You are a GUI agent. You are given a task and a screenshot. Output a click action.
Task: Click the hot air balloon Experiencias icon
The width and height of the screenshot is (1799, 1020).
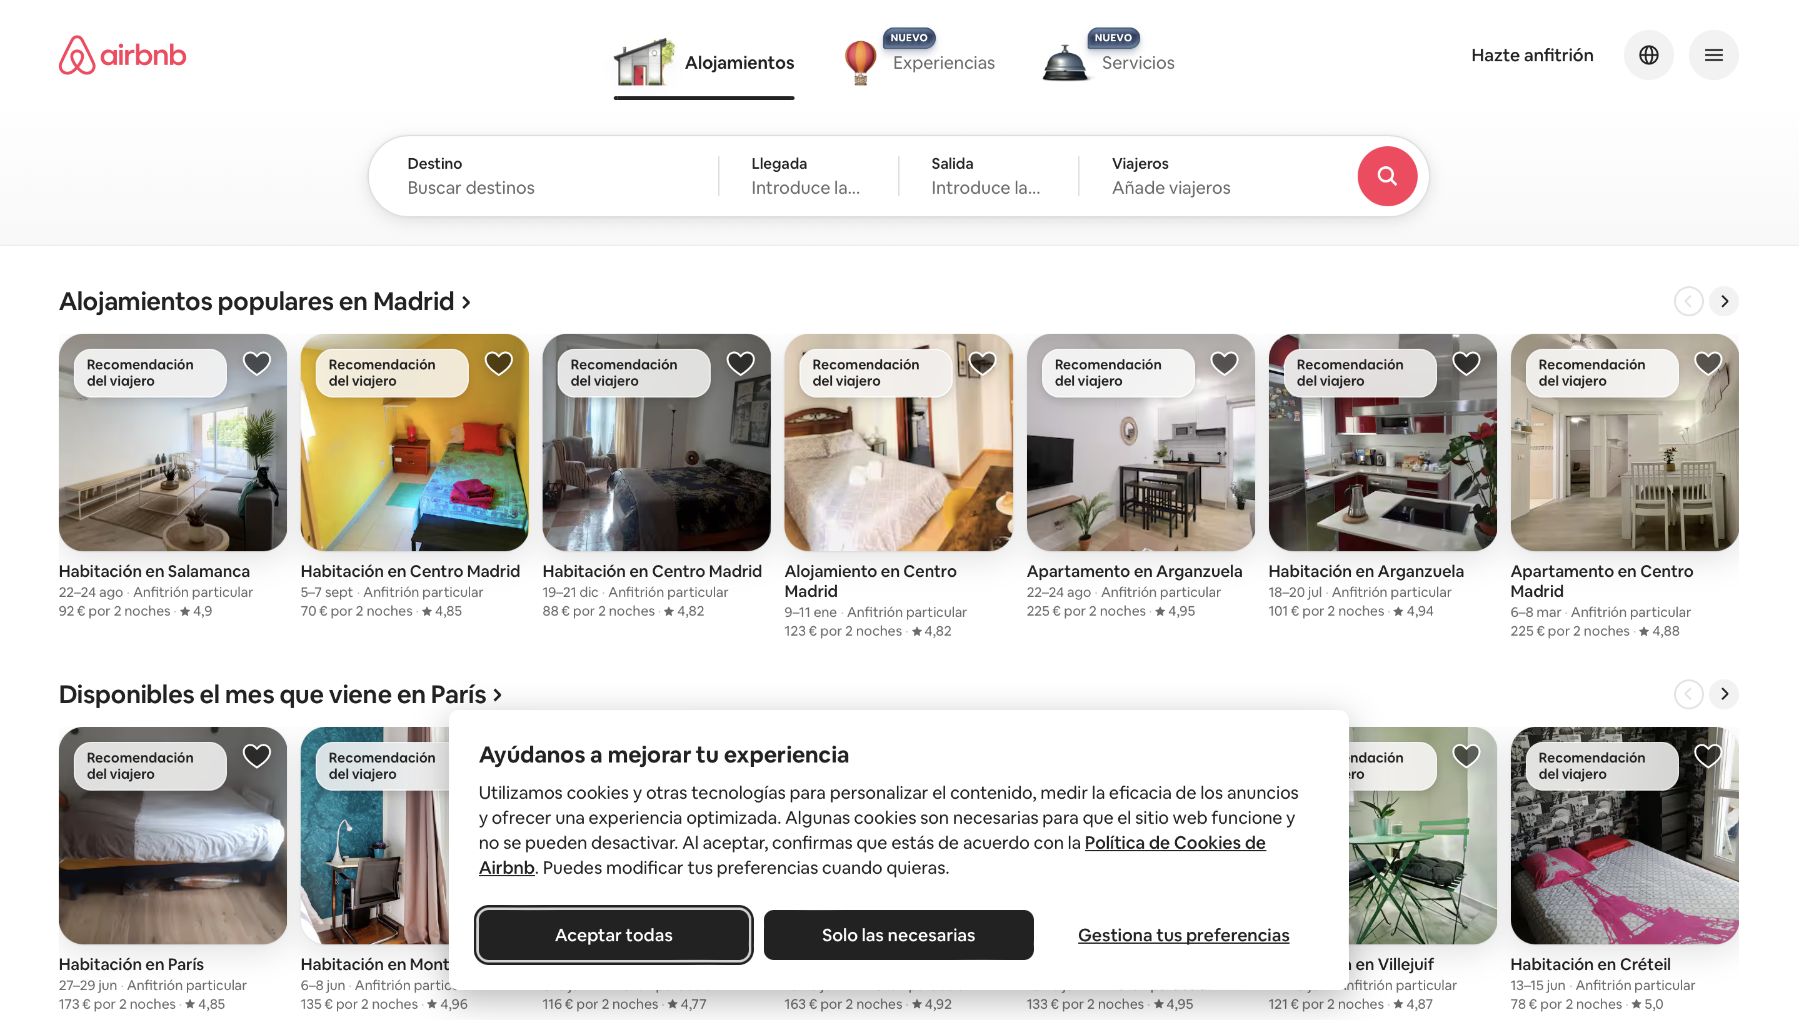[x=860, y=62]
